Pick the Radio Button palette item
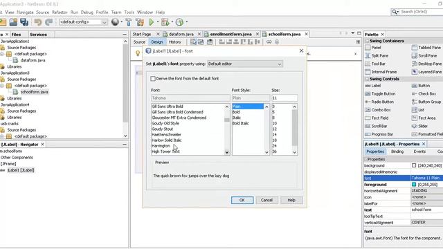443x249 pixels. [x=379, y=102]
